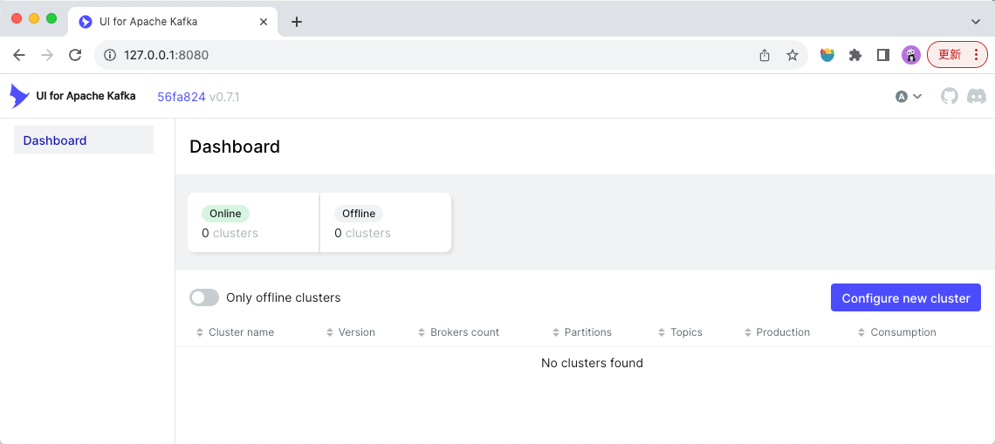Toggle Only offline clusters switch
Viewport: 995px width, 444px height.
pos(204,297)
